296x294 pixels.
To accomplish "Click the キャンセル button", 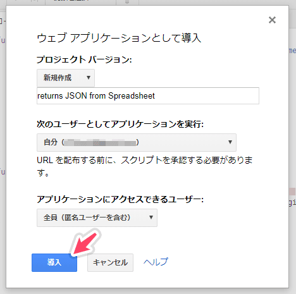I will (x=110, y=262).
